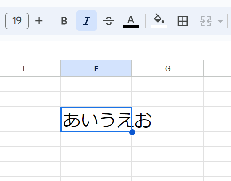The height and width of the screenshot is (181, 231).
Task: Toggle italic formatting off
Action: click(87, 21)
